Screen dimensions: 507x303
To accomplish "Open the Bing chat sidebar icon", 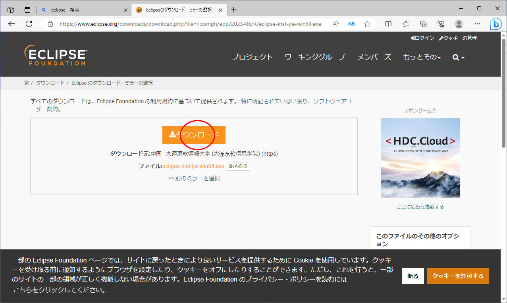I will tap(495, 24).
